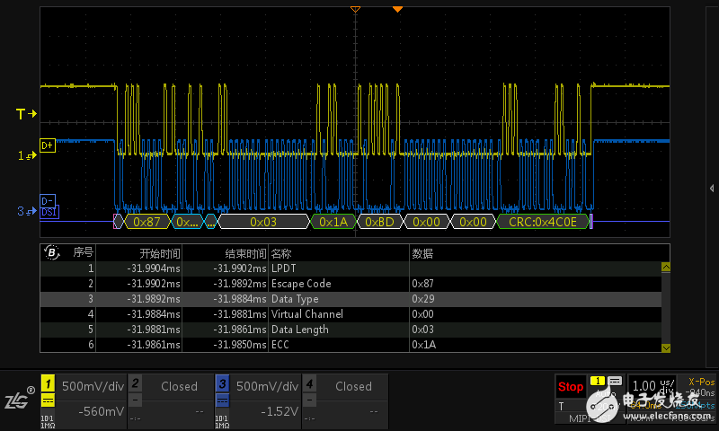Select the D- channel label
The height and width of the screenshot is (431, 719).
[x=48, y=200]
